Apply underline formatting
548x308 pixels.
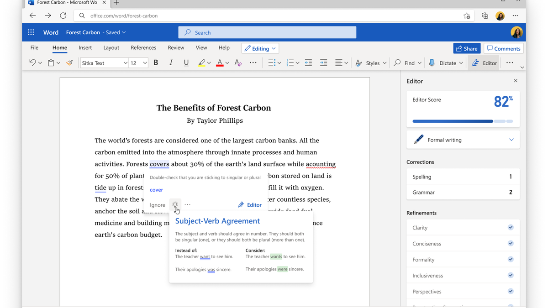pos(186,63)
